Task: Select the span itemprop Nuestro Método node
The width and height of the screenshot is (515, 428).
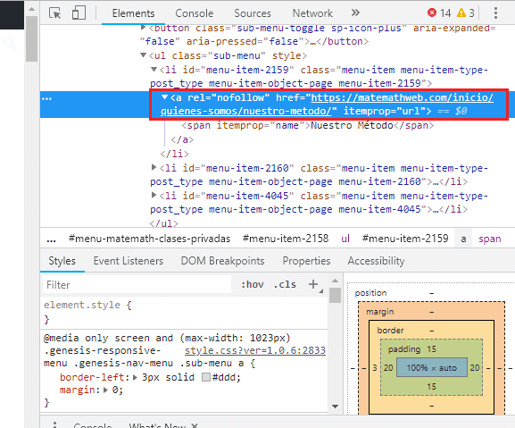Action: (307, 126)
